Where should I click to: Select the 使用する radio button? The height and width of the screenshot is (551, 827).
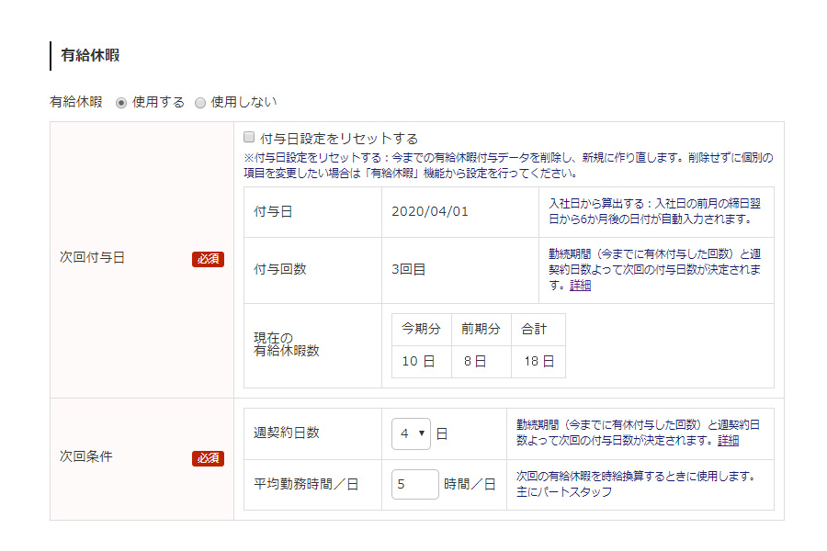point(121,103)
